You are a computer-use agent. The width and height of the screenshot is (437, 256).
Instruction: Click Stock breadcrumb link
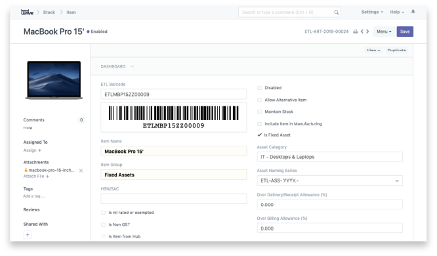[49, 12]
